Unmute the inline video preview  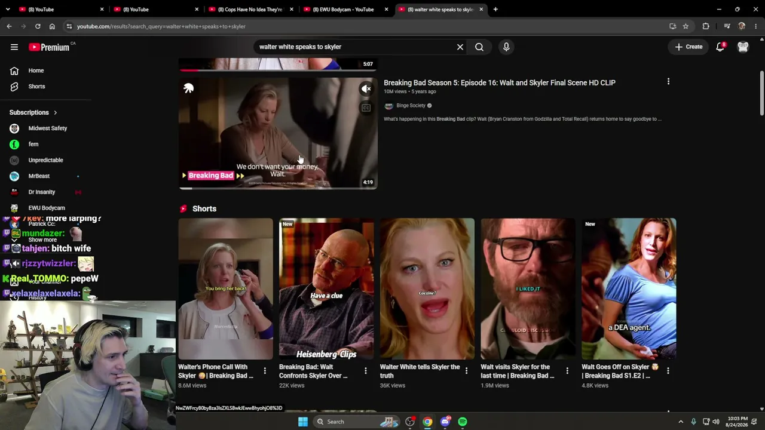click(366, 89)
